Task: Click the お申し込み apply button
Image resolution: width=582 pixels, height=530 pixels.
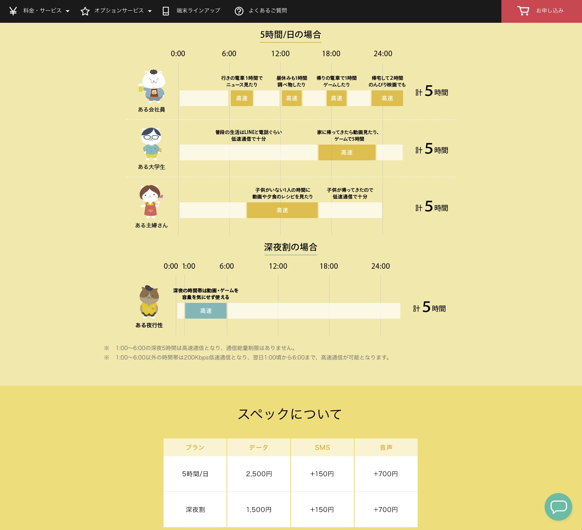Action: point(549,11)
